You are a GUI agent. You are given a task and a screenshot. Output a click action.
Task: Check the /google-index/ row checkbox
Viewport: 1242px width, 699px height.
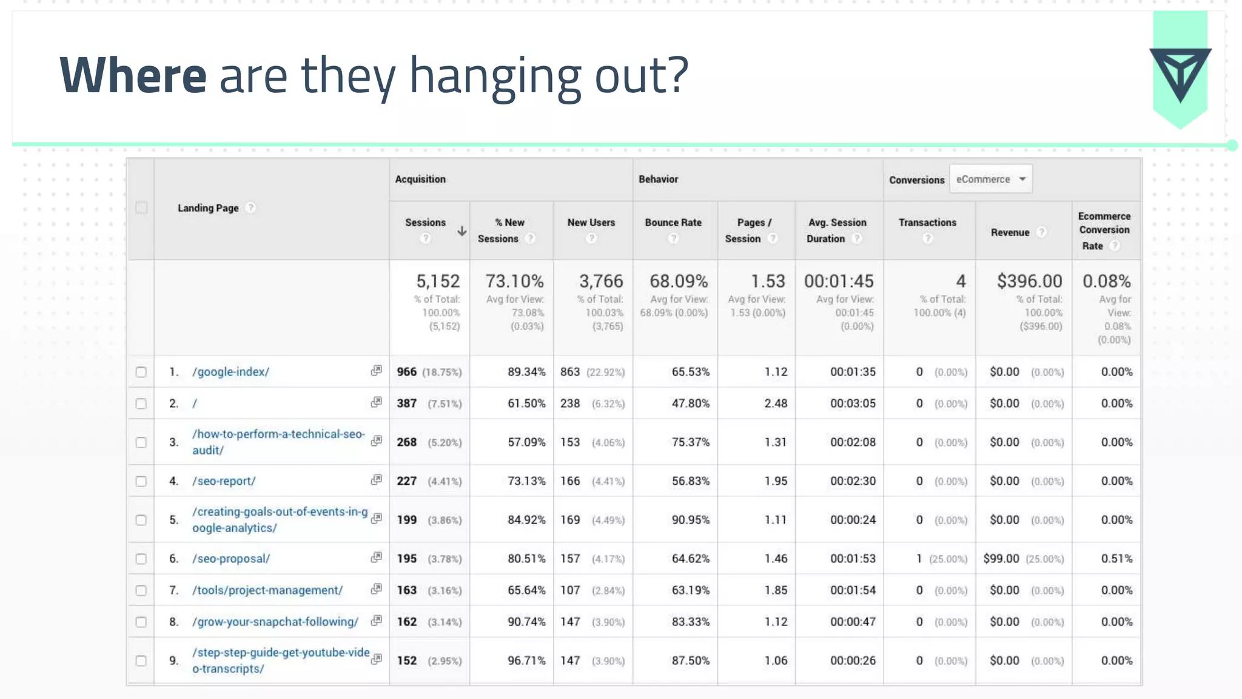point(141,372)
